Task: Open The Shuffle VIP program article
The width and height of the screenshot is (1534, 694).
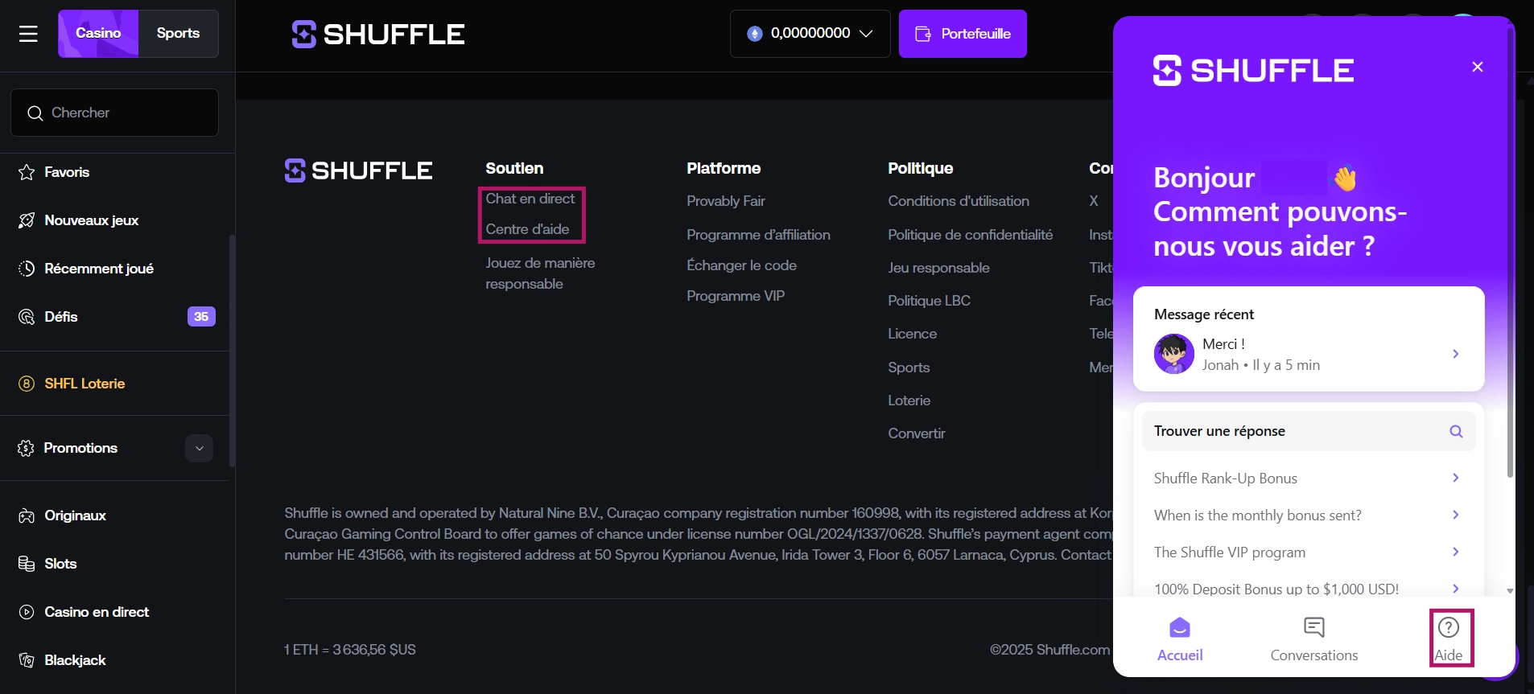Action: tap(1309, 552)
